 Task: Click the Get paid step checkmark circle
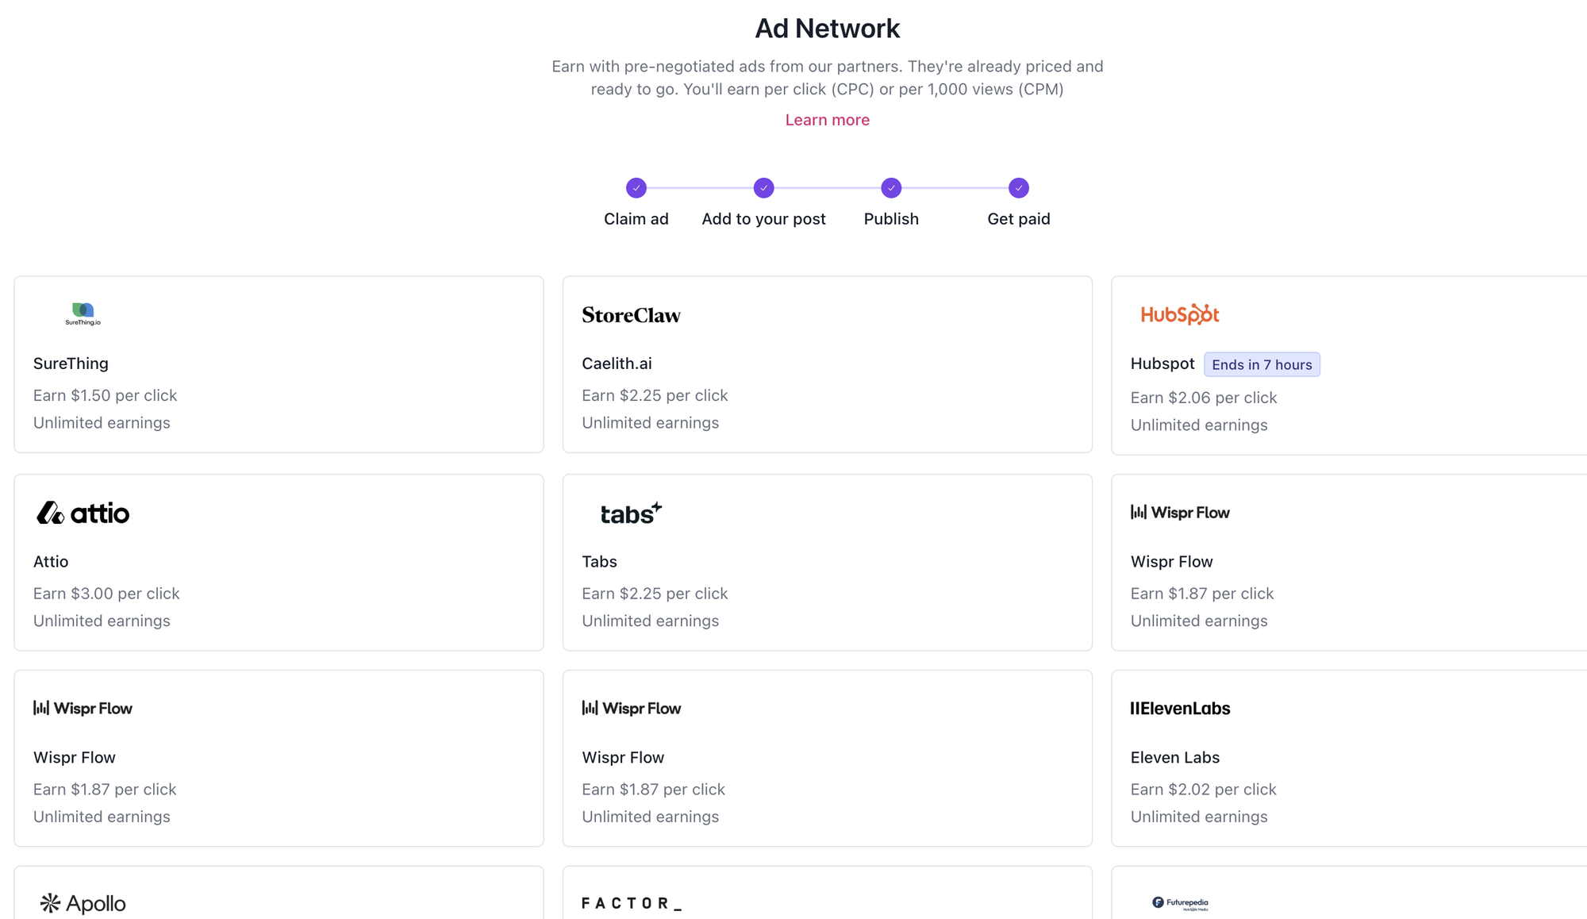point(1019,188)
